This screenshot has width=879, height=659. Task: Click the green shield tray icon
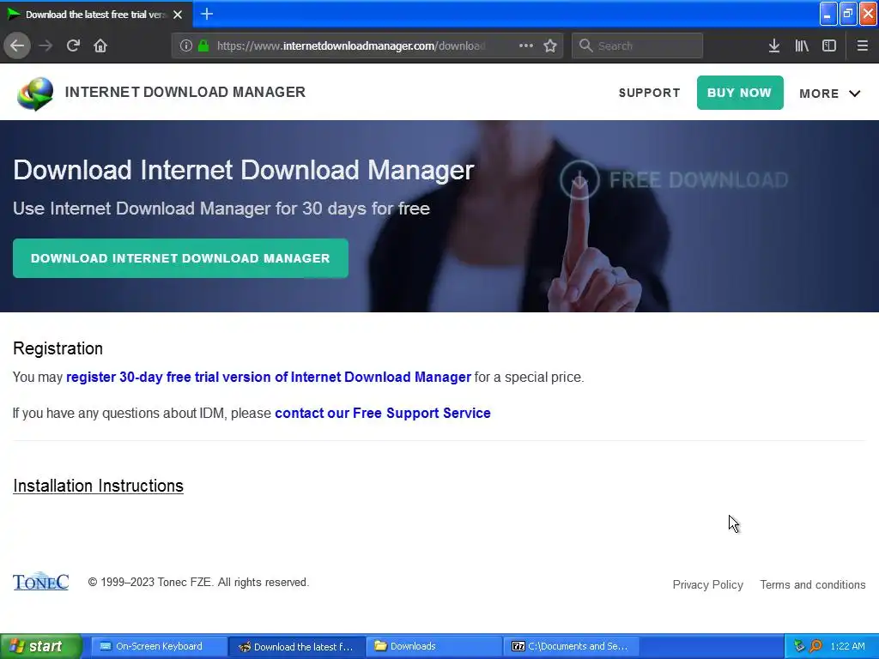click(x=799, y=646)
